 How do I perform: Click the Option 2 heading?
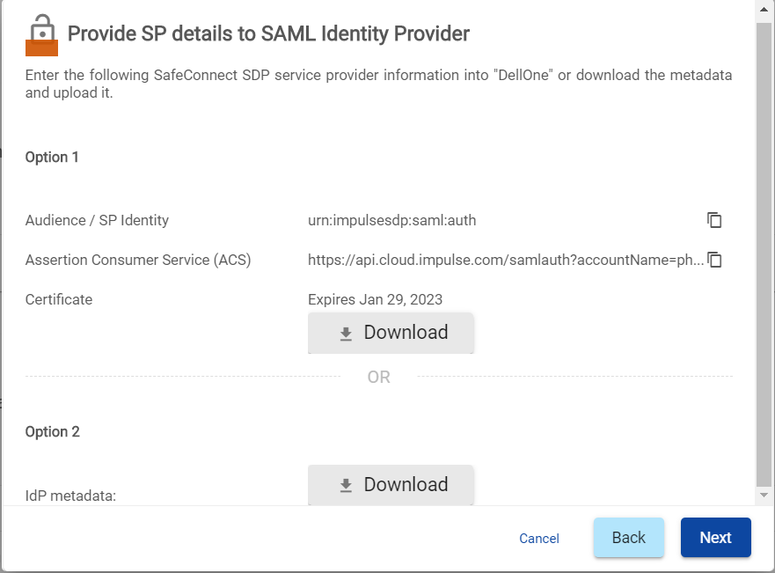[52, 432]
